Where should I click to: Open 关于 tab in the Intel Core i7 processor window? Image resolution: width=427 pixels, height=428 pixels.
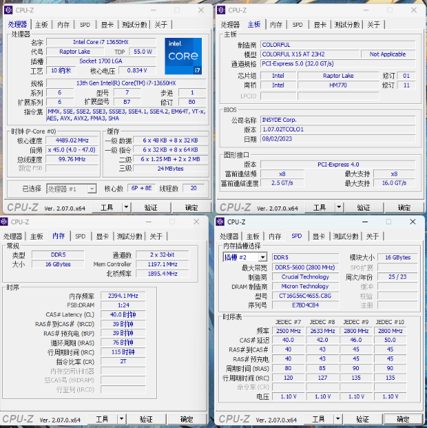coord(161,25)
